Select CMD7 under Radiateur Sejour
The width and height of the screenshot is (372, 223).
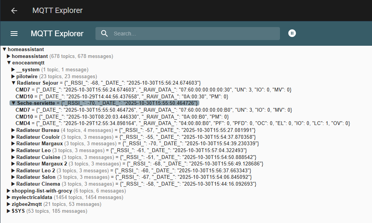[x=23, y=90]
